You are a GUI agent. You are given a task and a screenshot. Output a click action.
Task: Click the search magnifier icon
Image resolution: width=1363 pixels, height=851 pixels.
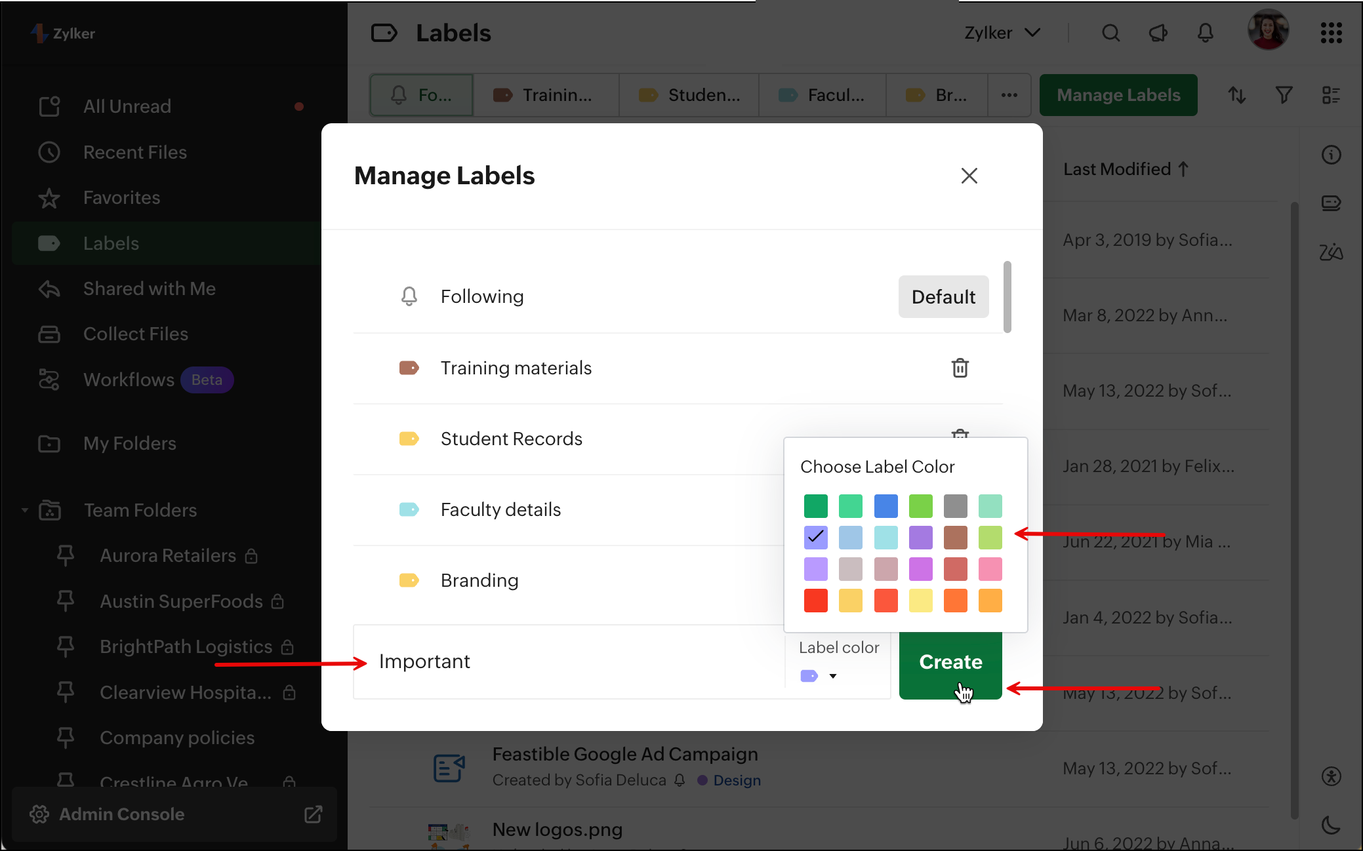1110,33
